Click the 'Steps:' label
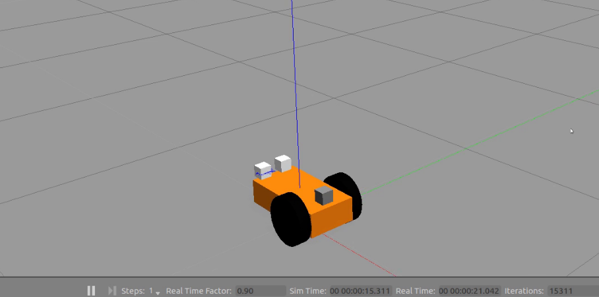This screenshot has width=599, height=297. (133, 291)
